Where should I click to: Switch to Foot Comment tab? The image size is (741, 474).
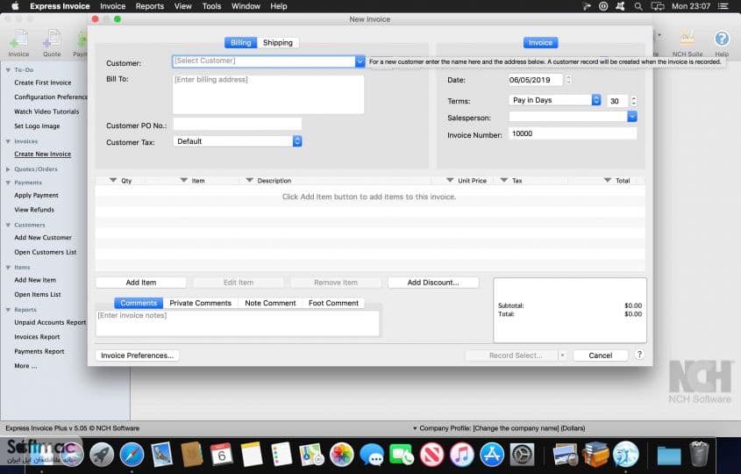(333, 303)
